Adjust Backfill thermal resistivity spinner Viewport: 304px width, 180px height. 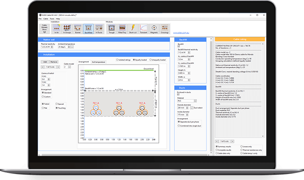pos(189,53)
